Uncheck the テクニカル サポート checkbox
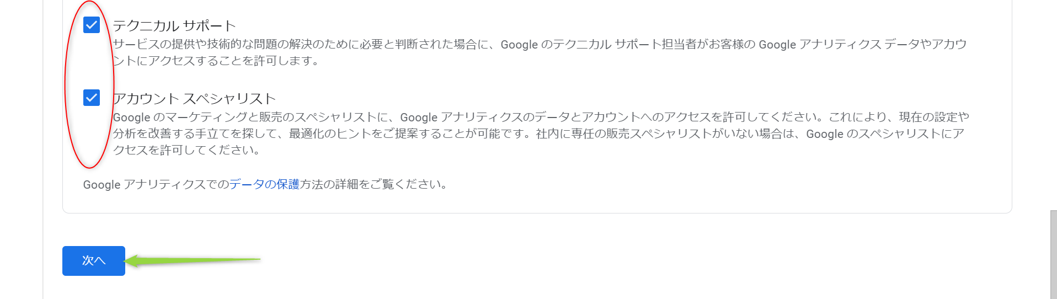 [x=92, y=25]
